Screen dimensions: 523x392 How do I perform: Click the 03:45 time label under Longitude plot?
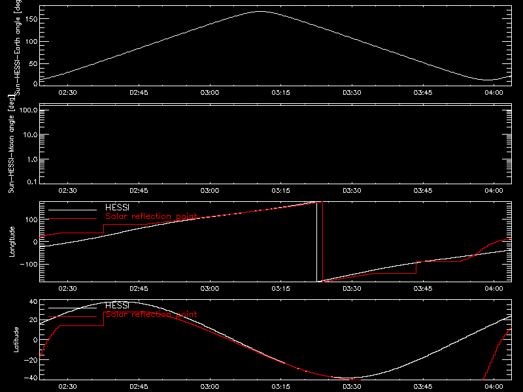point(423,289)
